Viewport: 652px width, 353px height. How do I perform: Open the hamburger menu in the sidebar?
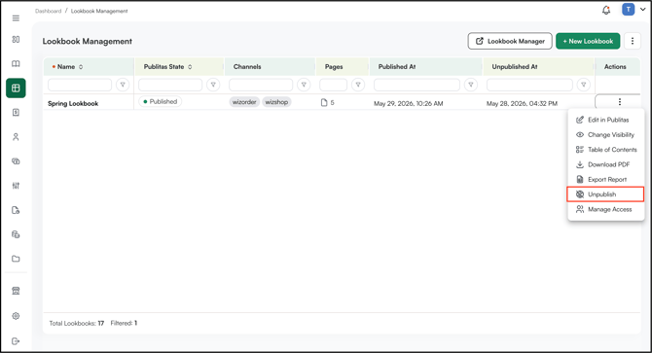click(x=16, y=18)
